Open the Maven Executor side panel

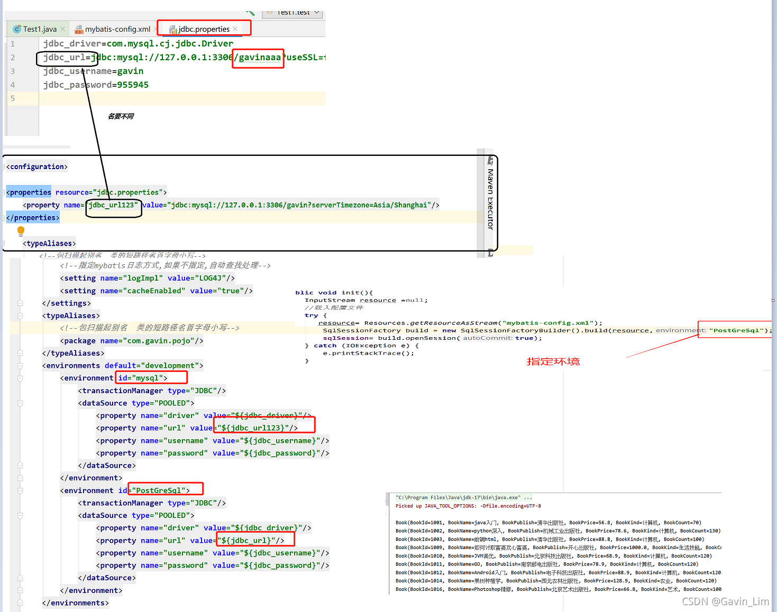pos(490,199)
